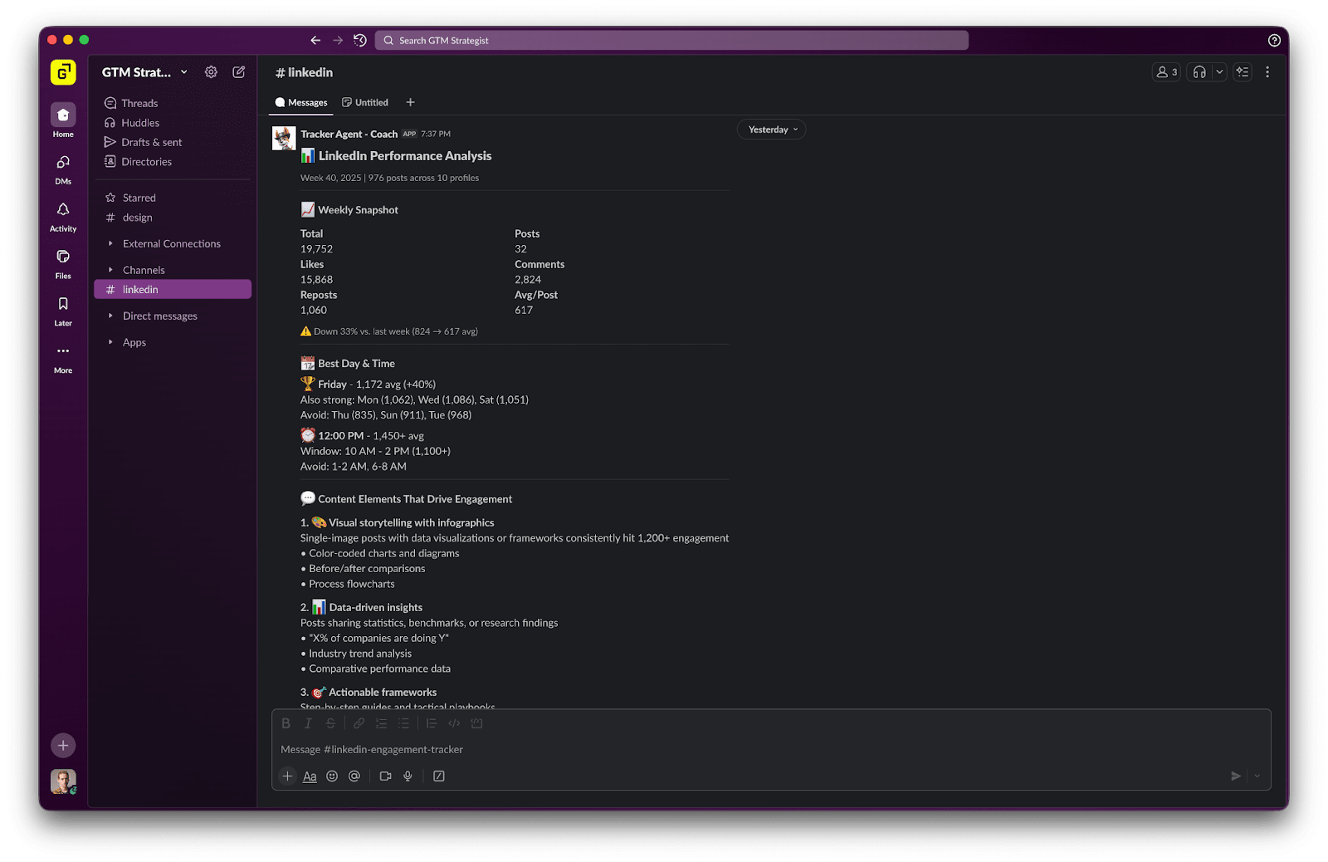Expand the Apps section

(x=173, y=342)
